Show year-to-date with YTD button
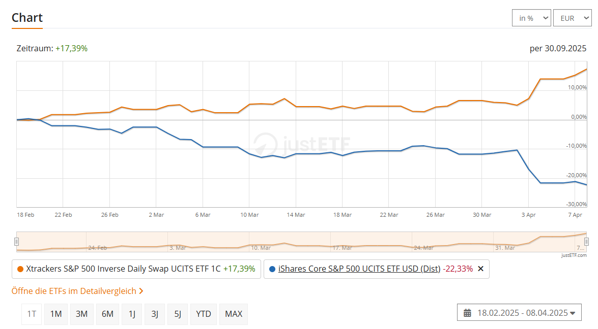This screenshot has width=598, height=329. click(x=204, y=314)
